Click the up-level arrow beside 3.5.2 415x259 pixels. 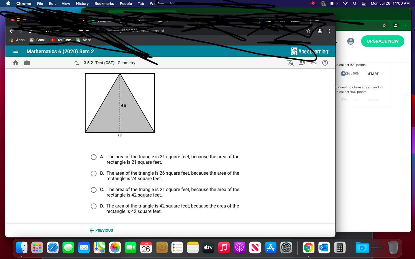[77, 63]
